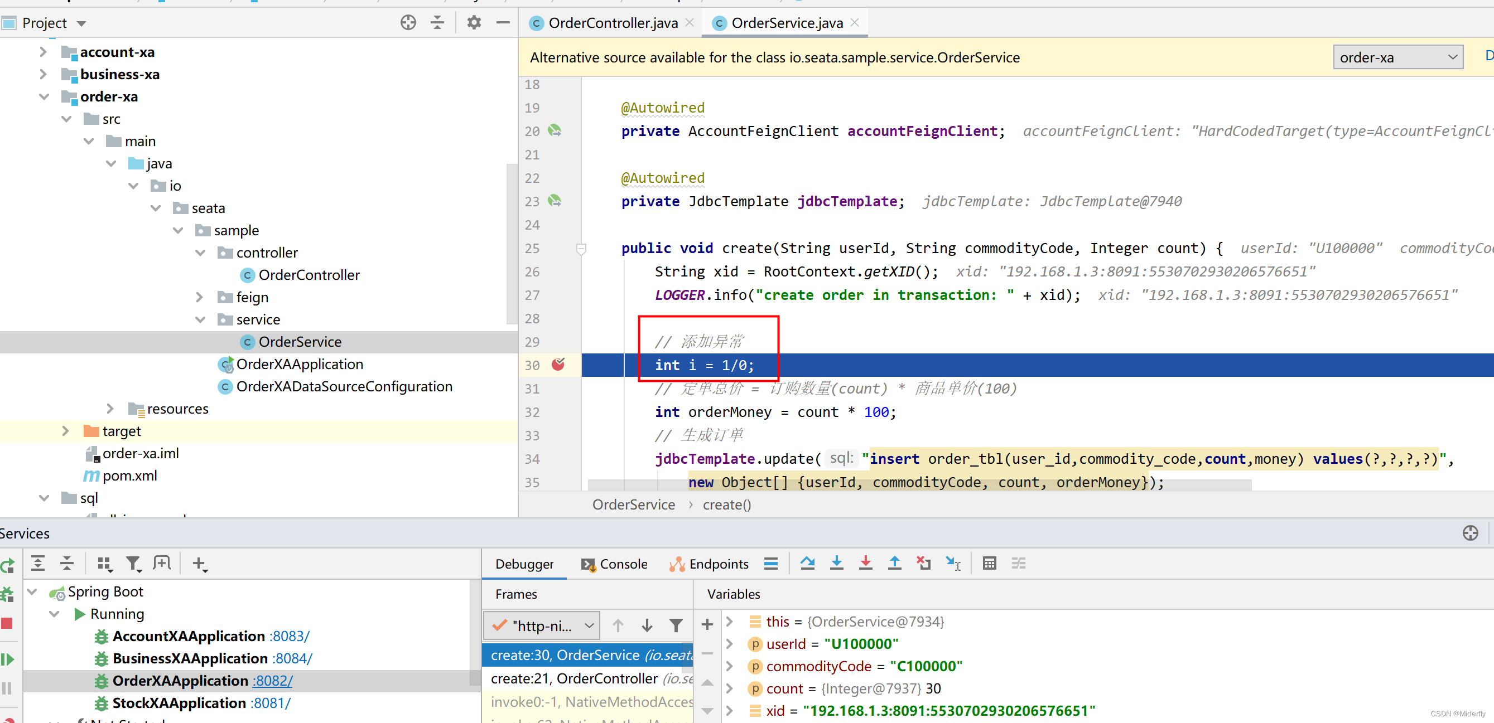
Task: Open Project panel settings gear
Action: 474,23
